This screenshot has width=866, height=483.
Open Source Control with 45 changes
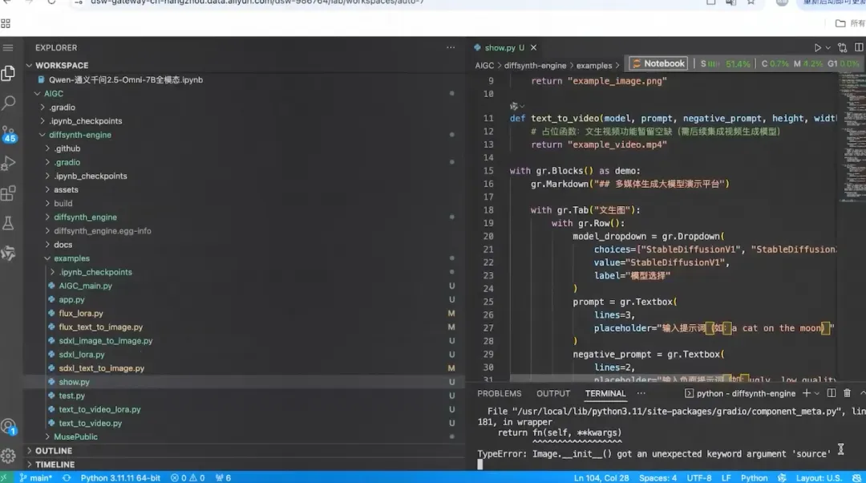click(x=9, y=134)
